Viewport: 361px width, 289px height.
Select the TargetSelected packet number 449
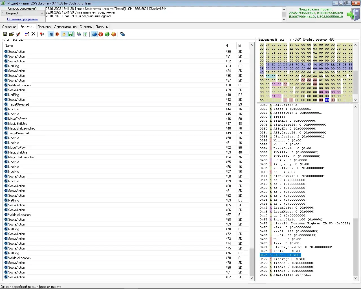pos(126,133)
